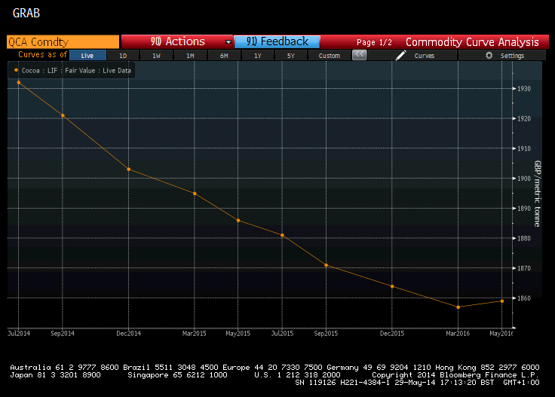The height and width of the screenshot is (397, 555).
Task: Click the Sep2015 x-axis label
Action: 326,334
